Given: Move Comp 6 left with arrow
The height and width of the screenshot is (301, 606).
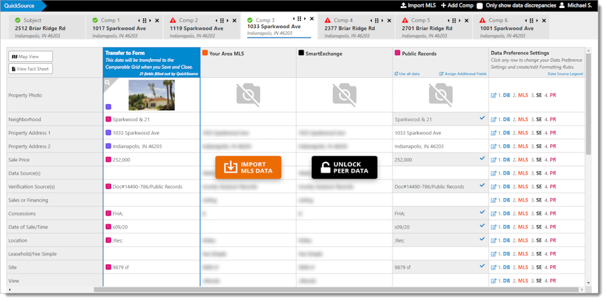Looking at the screenshot, I should click(x=526, y=21).
